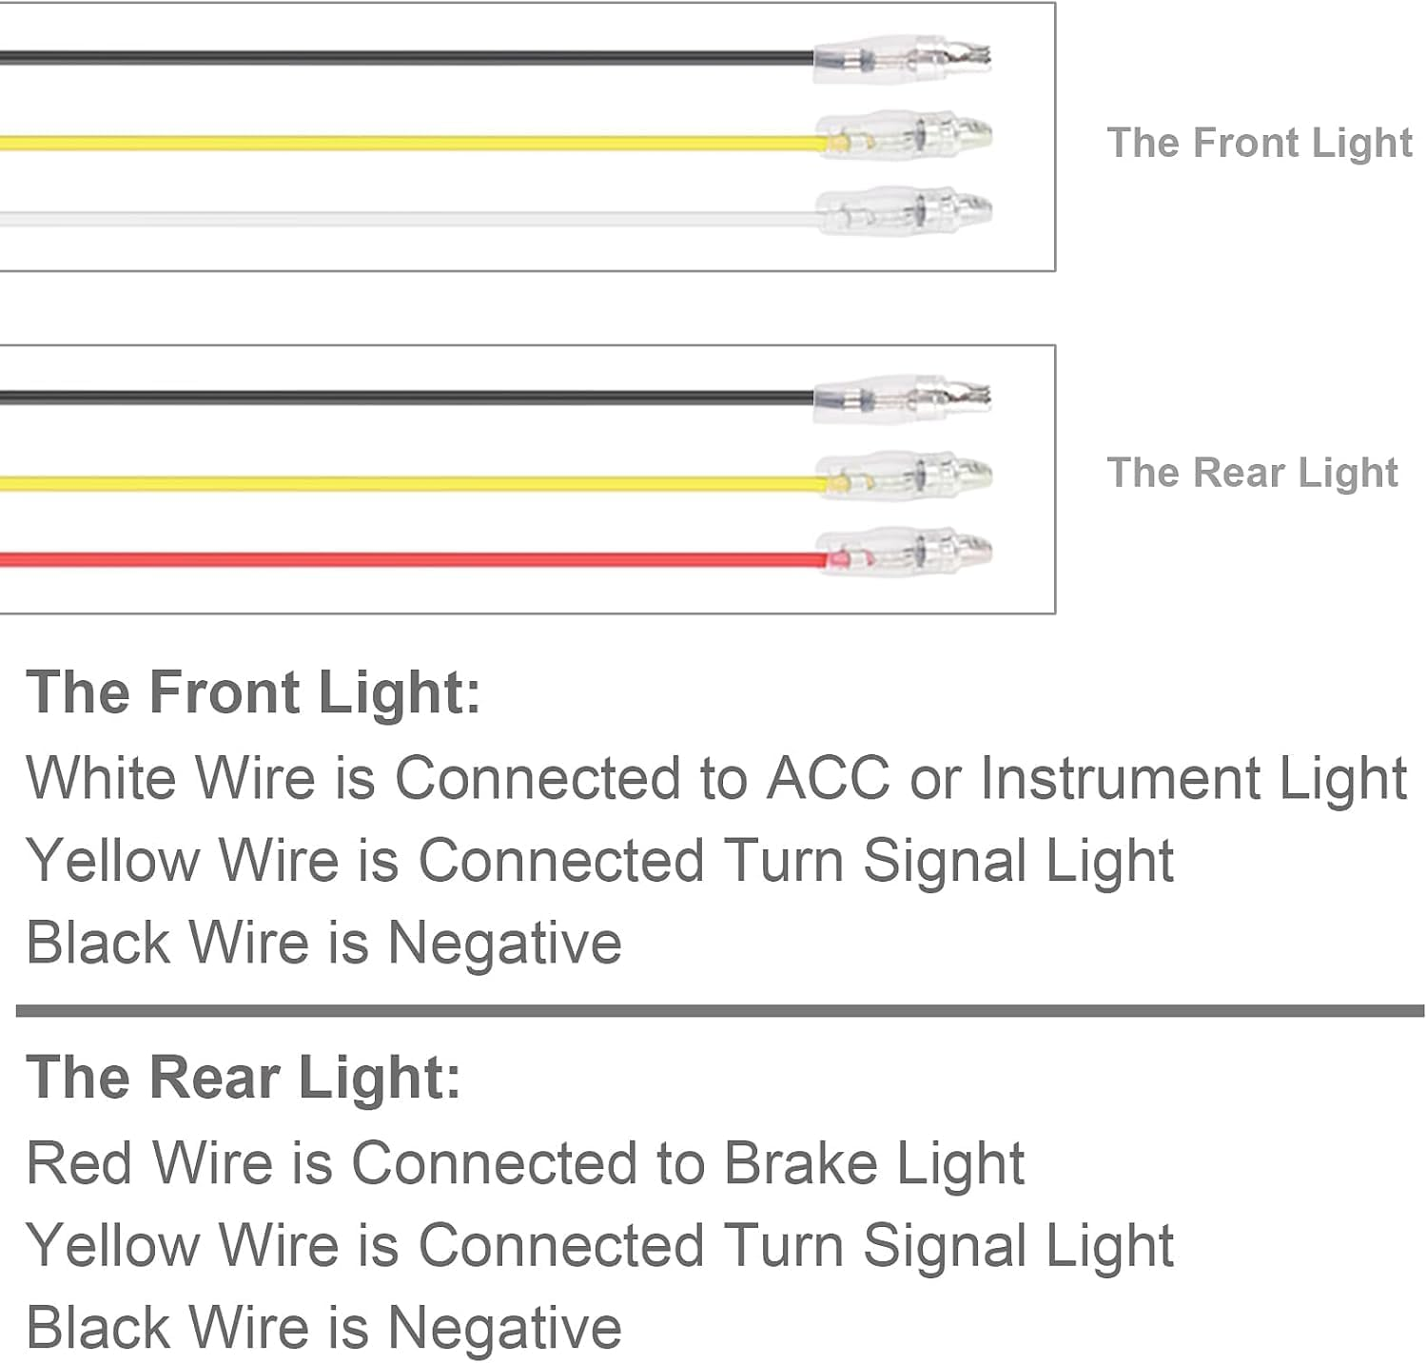Click the gray horizontal divider line between sections
The image size is (1427, 1363).
coord(719,1010)
